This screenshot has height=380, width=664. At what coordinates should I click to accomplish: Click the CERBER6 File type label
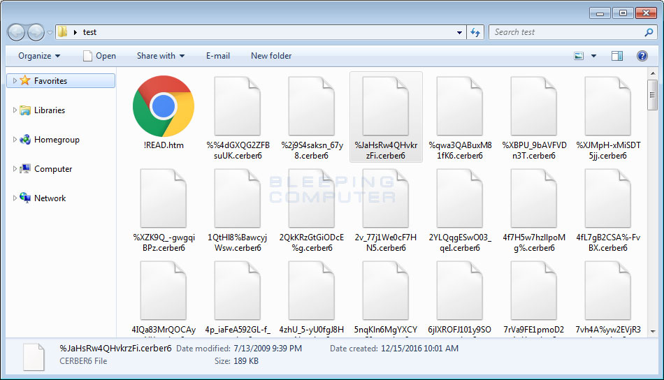pos(83,361)
